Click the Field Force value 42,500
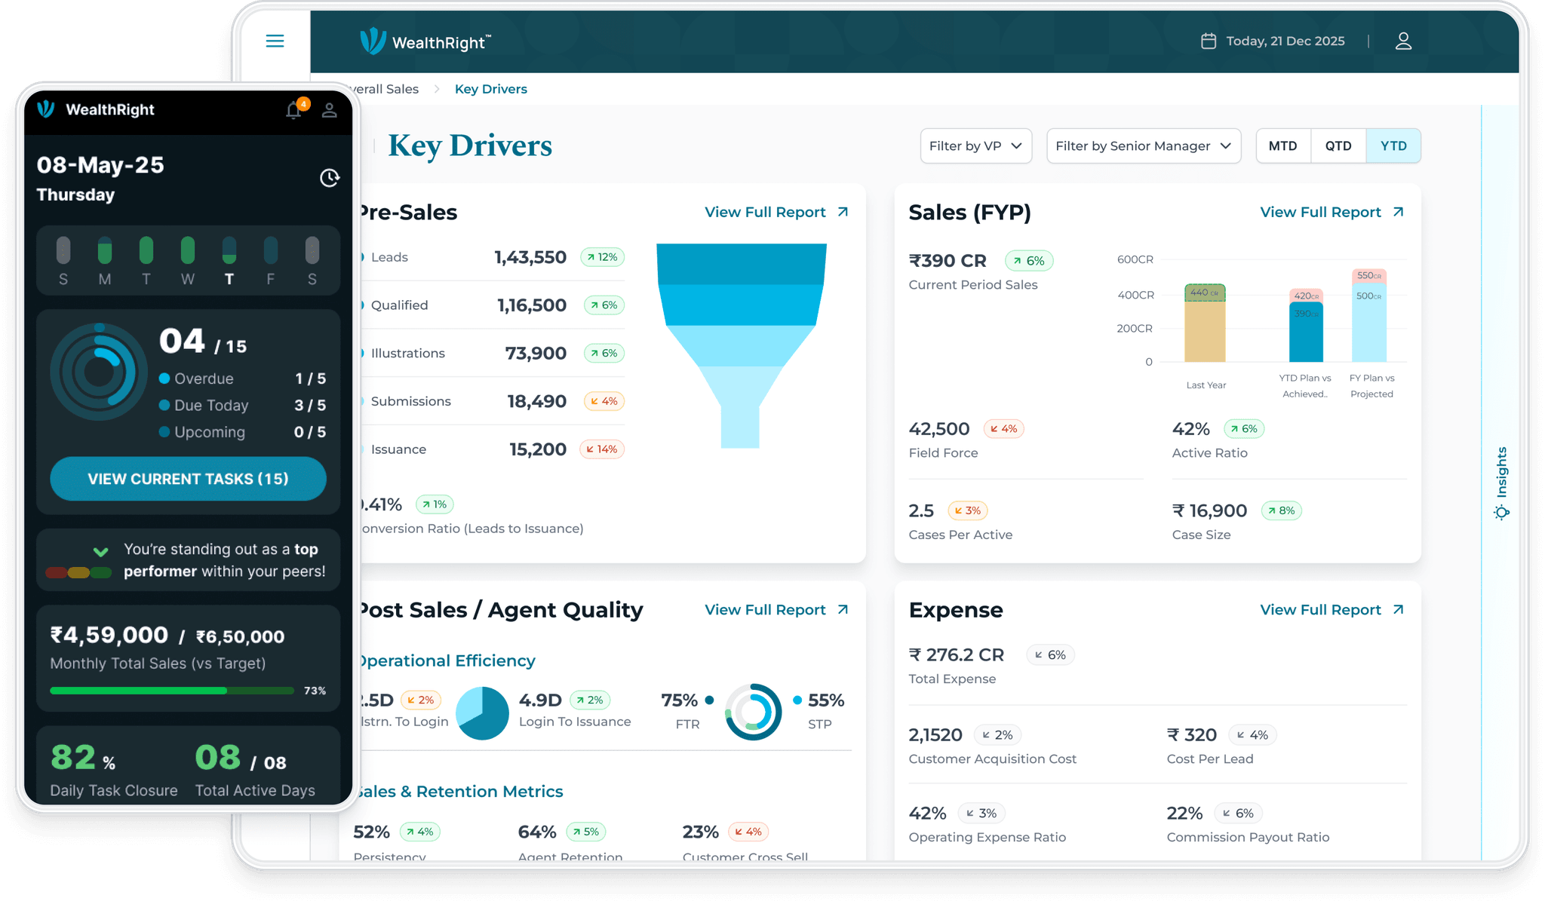Screen dimensions: 1545x901 click(939, 429)
